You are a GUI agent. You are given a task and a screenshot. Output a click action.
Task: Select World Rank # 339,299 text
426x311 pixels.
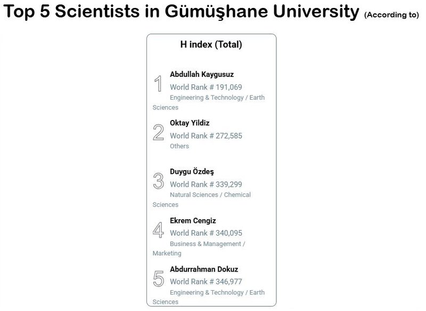click(x=206, y=185)
